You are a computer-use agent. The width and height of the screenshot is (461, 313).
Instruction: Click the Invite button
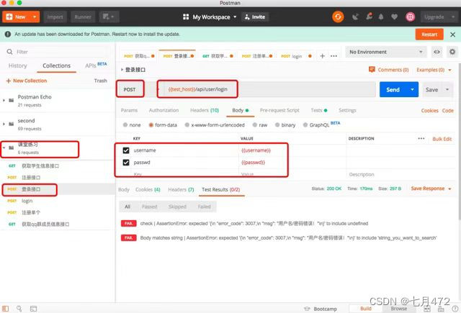[255, 17]
